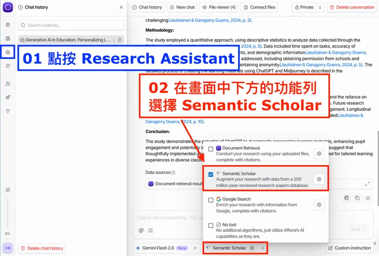Select the Document Retrieval option in tool list
The image size is (379, 256).
265,154
